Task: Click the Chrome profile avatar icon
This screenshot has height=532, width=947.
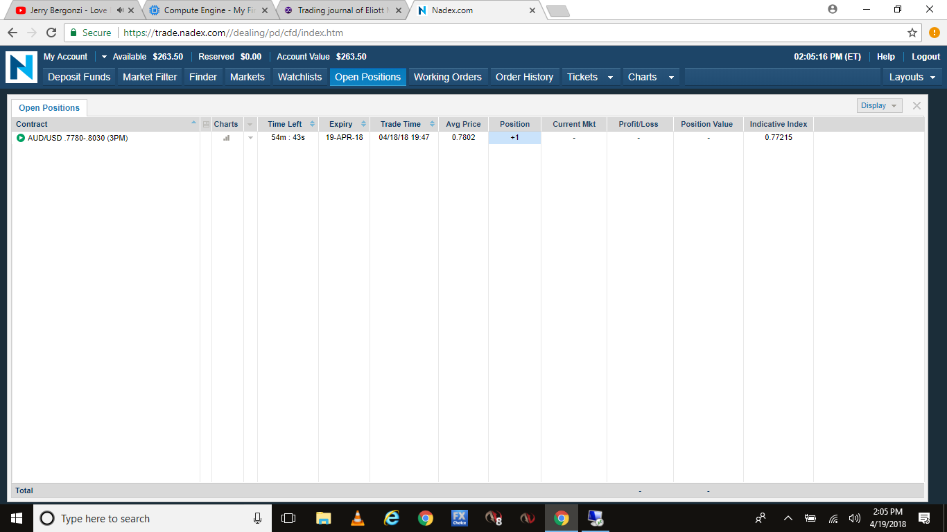Action: [833, 10]
